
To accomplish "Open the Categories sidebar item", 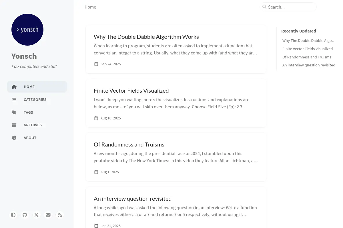I will [x=37, y=99].
